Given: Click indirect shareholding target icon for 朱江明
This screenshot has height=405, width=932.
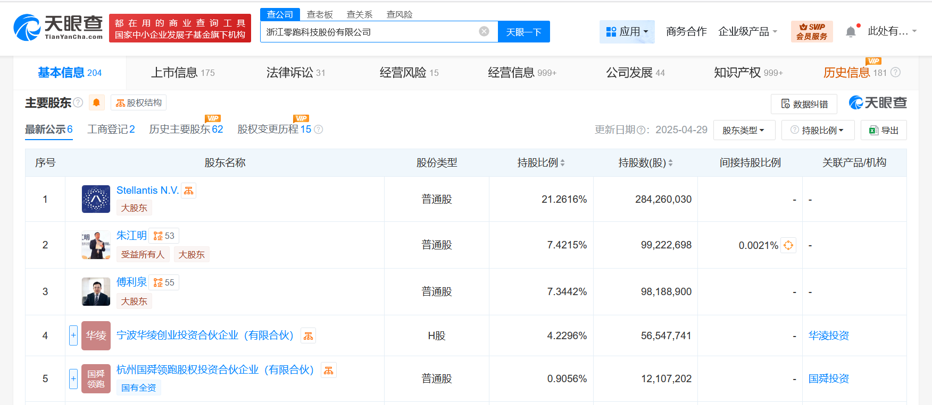Looking at the screenshot, I should 788,245.
